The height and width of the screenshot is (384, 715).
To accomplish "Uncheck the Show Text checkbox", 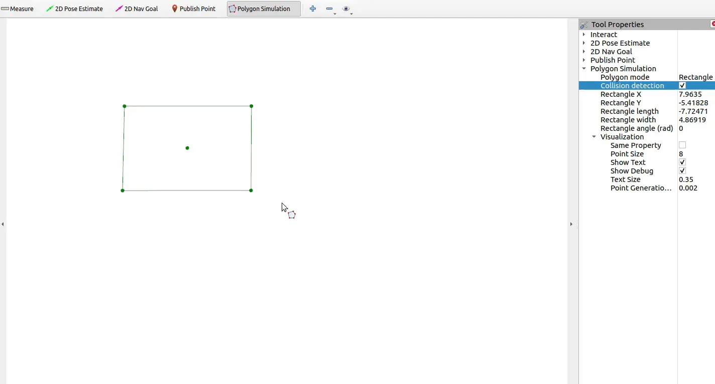I will (x=682, y=162).
